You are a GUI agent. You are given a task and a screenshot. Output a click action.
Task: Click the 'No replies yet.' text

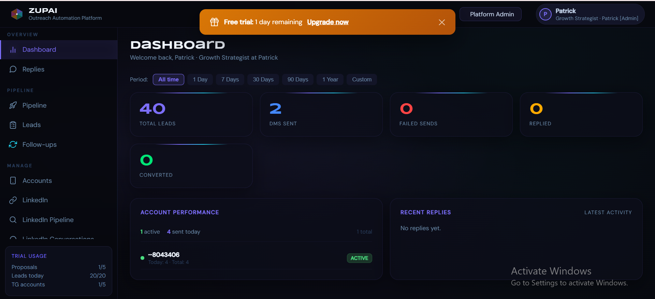point(421,228)
